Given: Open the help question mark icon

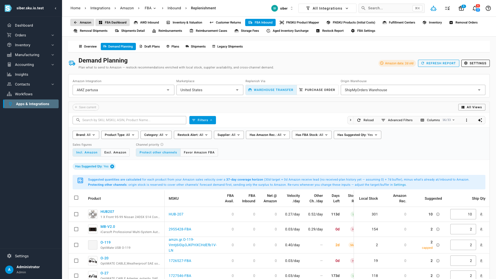Looking at the screenshot, I should tap(488, 8).
